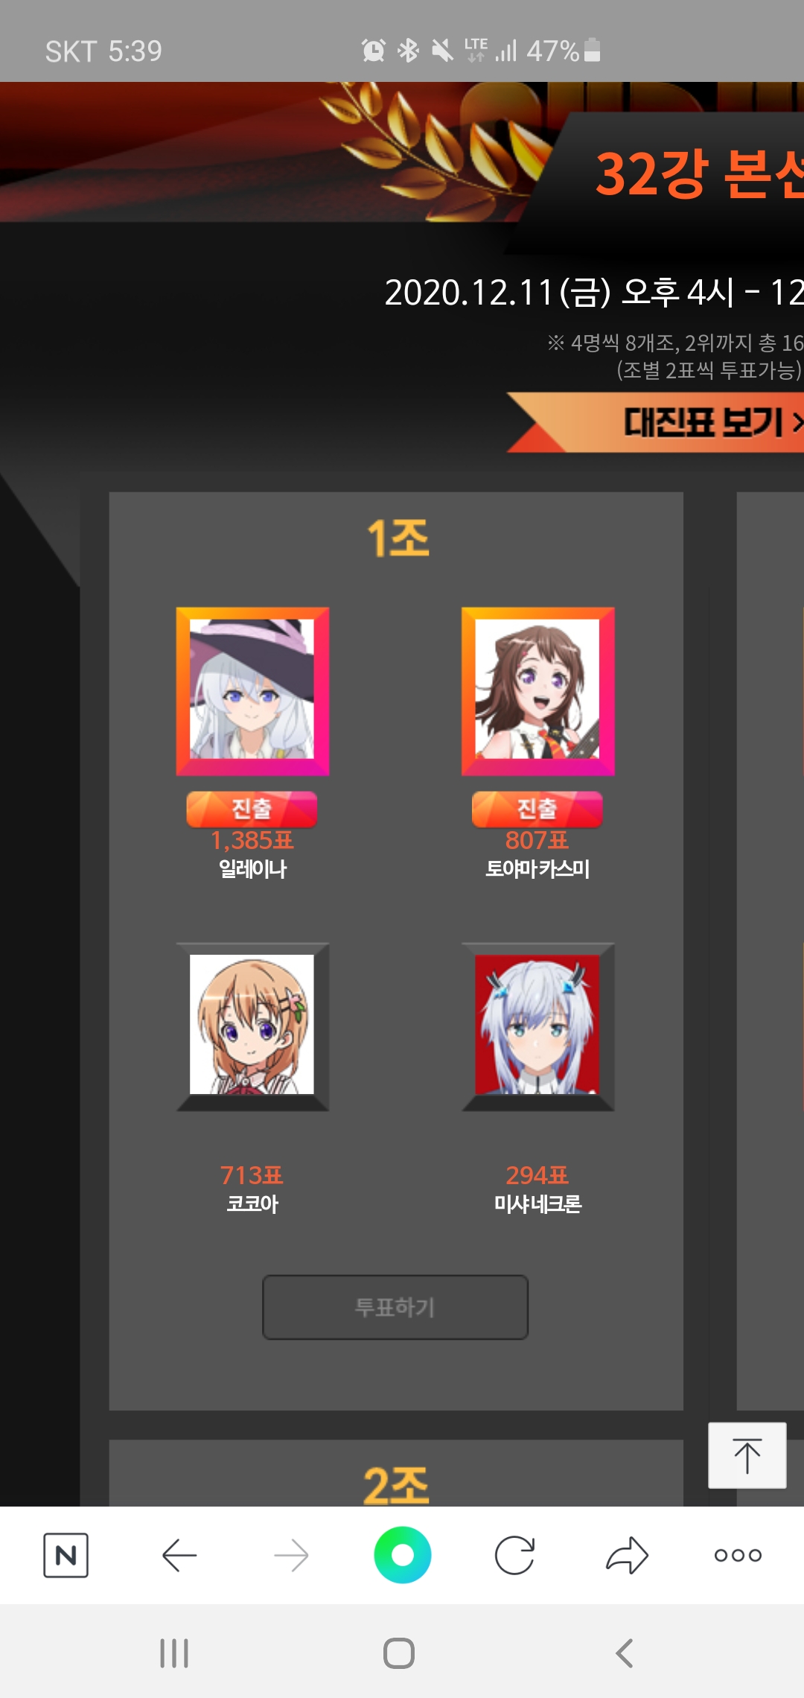
Task: Tap the 1조 group heading
Action: 398,538
